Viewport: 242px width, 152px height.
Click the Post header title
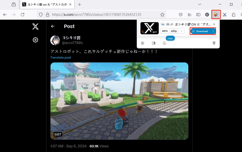(69, 26)
